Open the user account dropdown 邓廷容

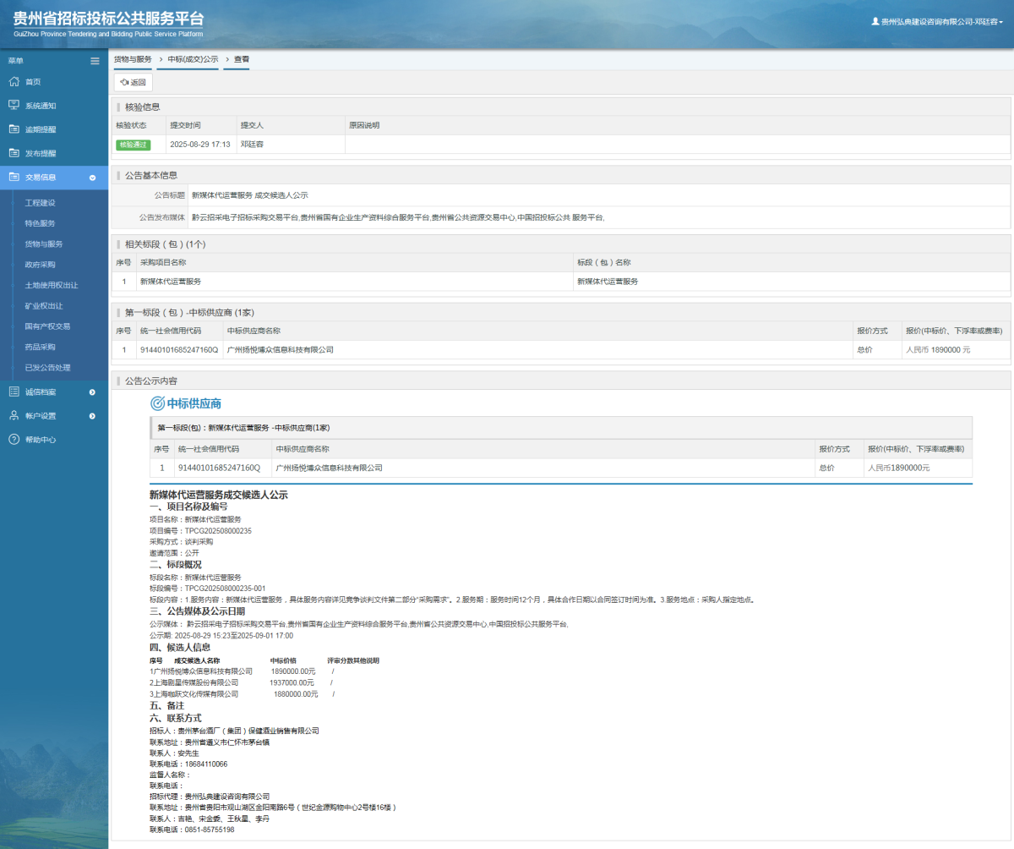click(937, 22)
